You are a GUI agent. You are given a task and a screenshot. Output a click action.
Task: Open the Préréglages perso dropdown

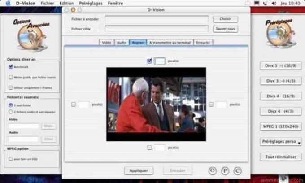(x=281, y=142)
